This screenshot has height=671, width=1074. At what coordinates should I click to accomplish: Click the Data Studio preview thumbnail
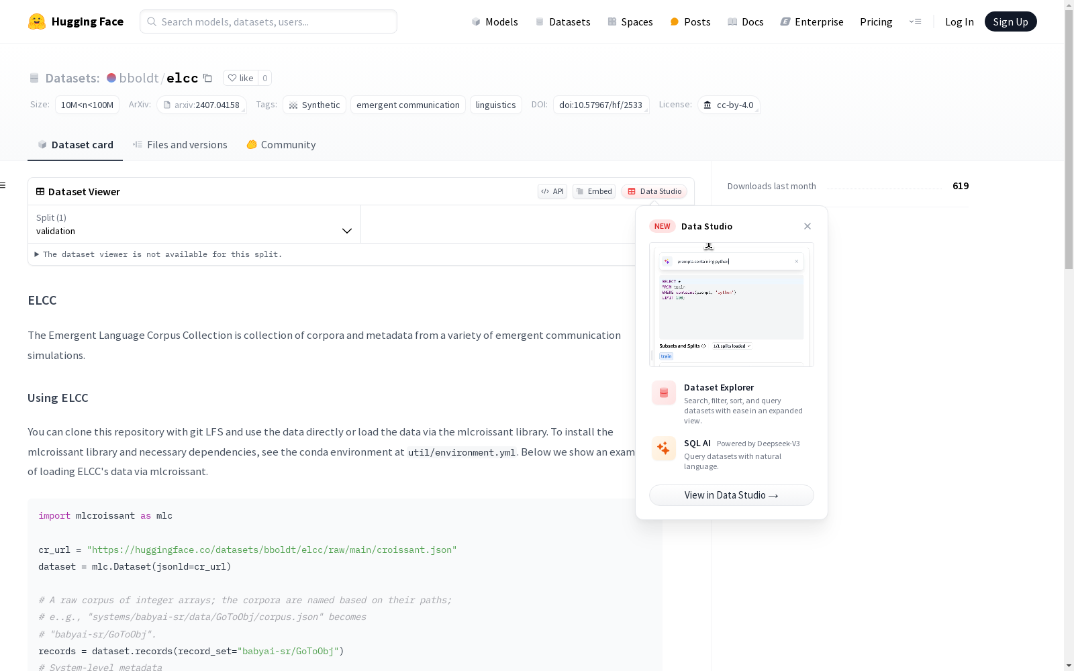[731, 305]
